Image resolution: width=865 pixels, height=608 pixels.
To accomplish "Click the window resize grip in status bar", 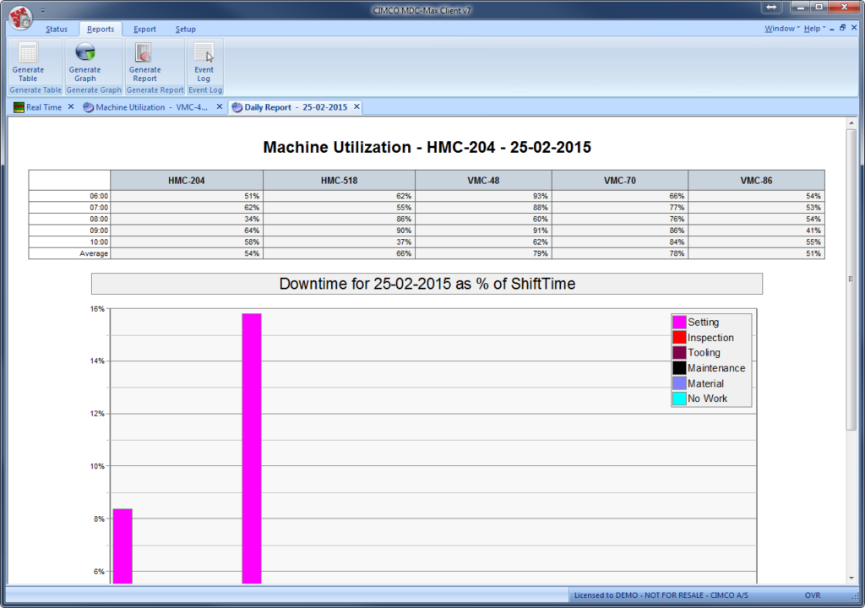I will (855, 596).
